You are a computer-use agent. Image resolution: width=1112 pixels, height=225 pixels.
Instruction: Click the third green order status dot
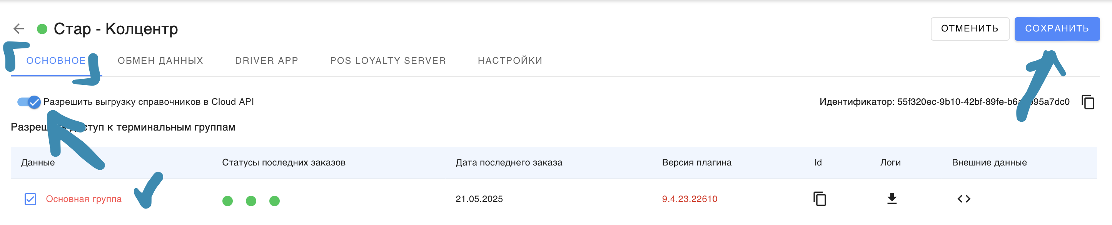(275, 201)
